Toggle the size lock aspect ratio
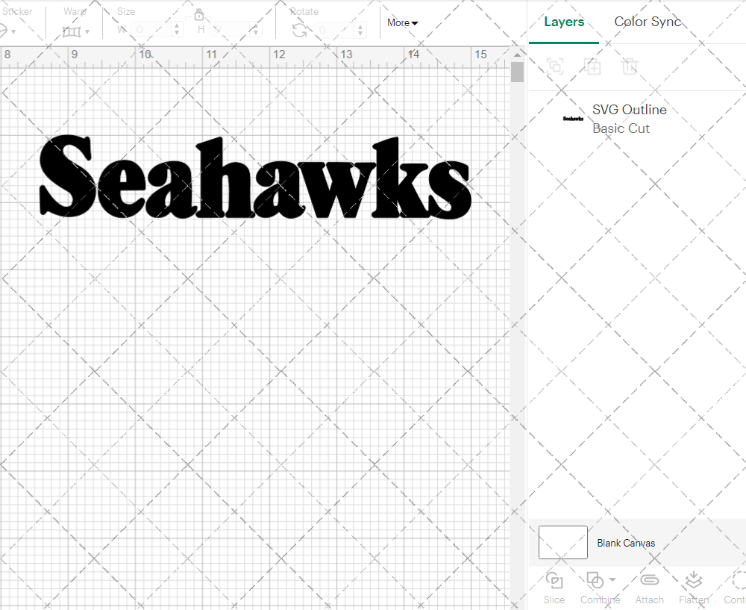 pyautogui.click(x=199, y=14)
